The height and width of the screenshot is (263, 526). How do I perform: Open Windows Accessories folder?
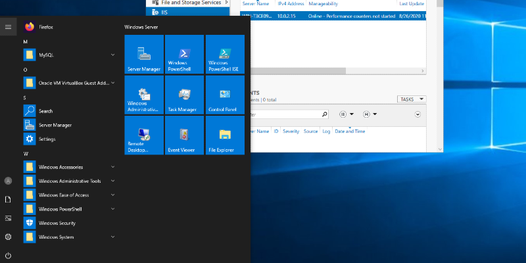pos(70,167)
